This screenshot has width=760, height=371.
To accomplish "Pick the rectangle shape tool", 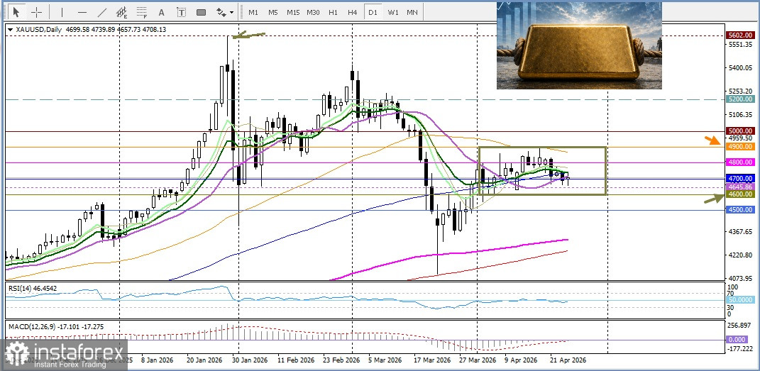I will pyautogui.click(x=201, y=12).
